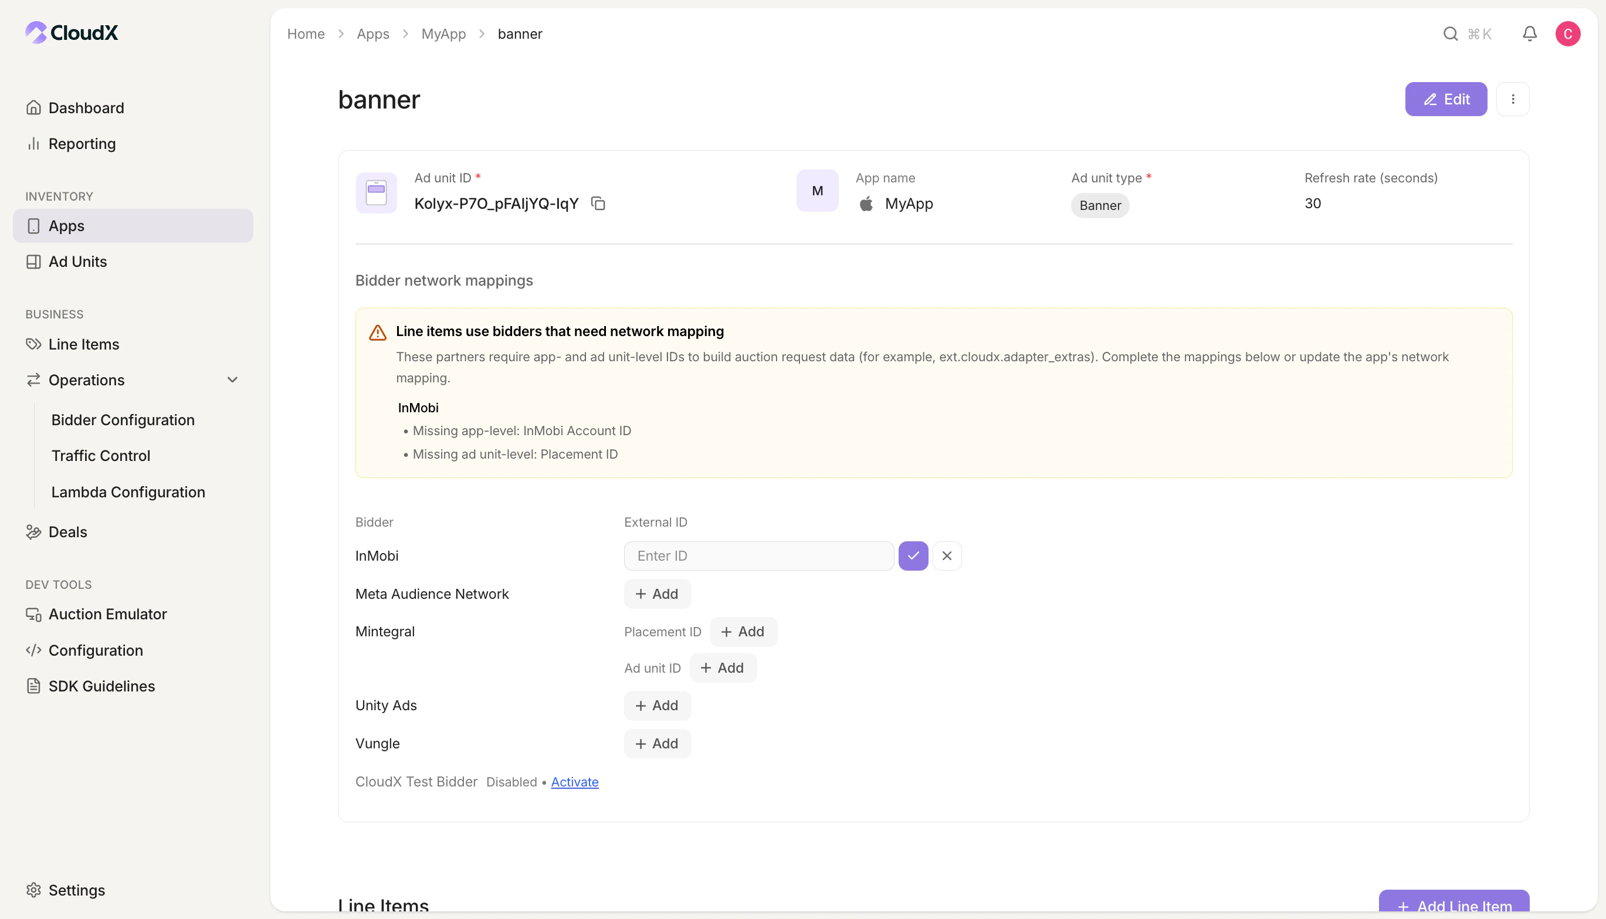Screen dimensions: 1606x919
Task: Confirm InMobi ID with the checkmark button
Action: pyautogui.click(x=913, y=555)
